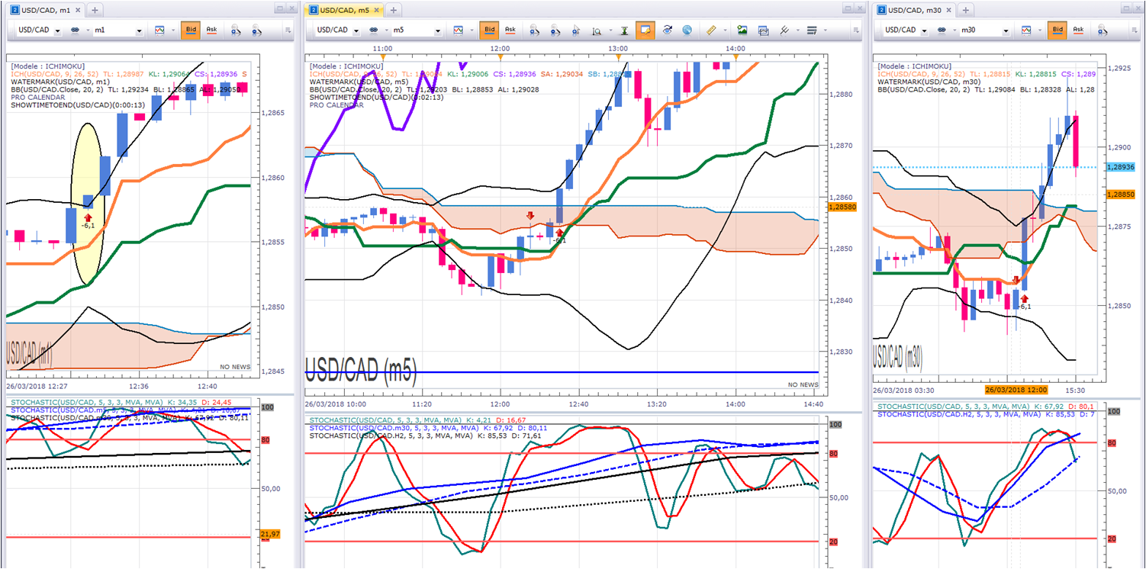Click the blue globe icon in the m5 toolbar

[x=687, y=31]
